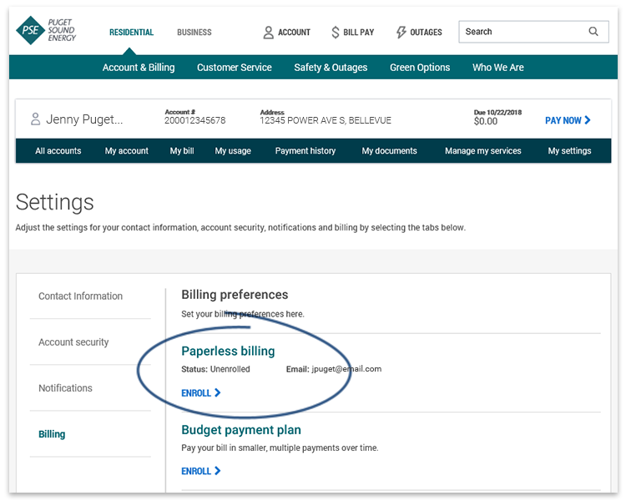Click the Budget payment plan Enroll chevron
Viewport: 626px width, 501px height.
click(x=218, y=471)
